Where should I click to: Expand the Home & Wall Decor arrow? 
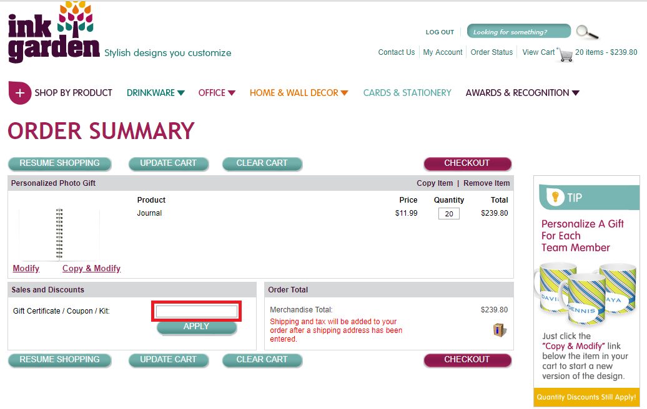(x=344, y=93)
